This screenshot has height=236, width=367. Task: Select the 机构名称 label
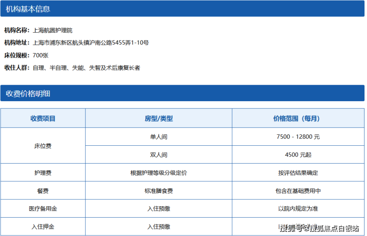click(17, 30)
